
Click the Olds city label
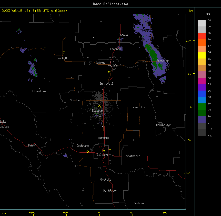pos(99,101)
